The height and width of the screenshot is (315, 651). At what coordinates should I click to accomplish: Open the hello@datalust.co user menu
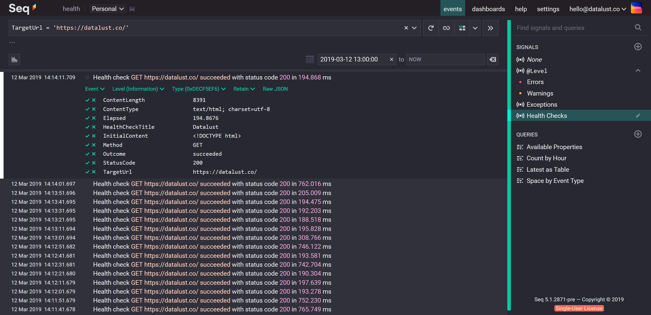598,9
